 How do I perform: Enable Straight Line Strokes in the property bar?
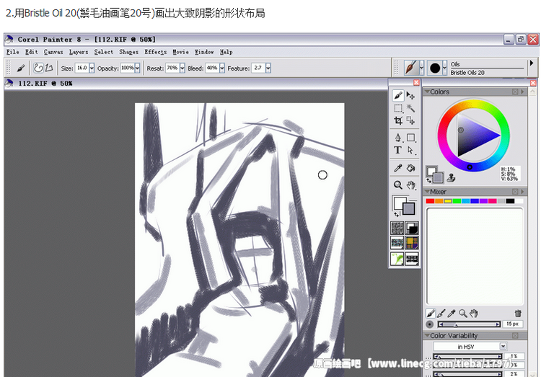[x=49, y=68]
